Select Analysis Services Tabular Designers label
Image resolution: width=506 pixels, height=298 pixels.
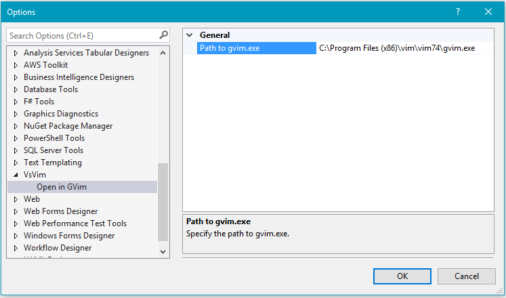click(x=86, y=53)
